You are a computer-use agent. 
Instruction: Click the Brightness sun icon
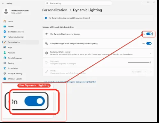tap(46, 62)
